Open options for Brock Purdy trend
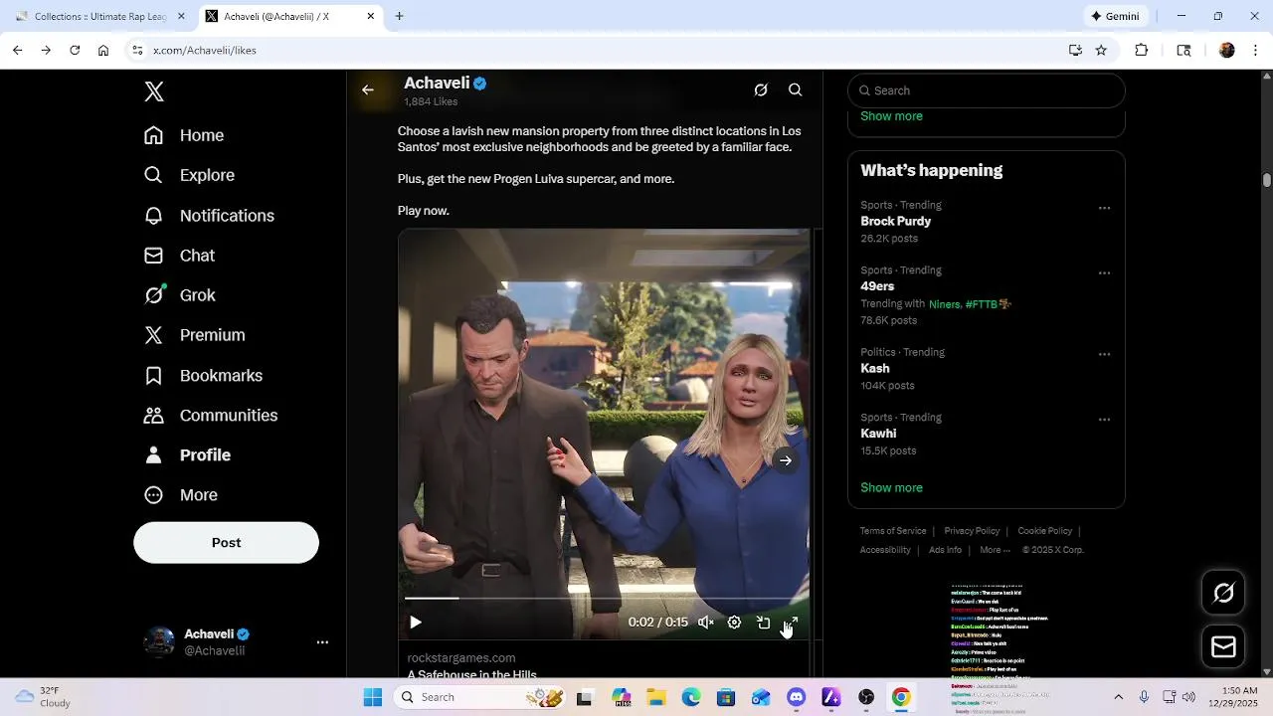The image size is (1273, 716). click(1104, 208)
